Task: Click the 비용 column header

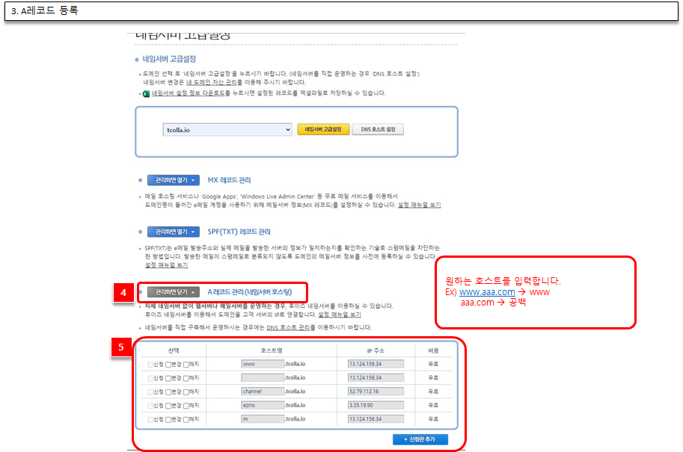Action: [433, 350]
